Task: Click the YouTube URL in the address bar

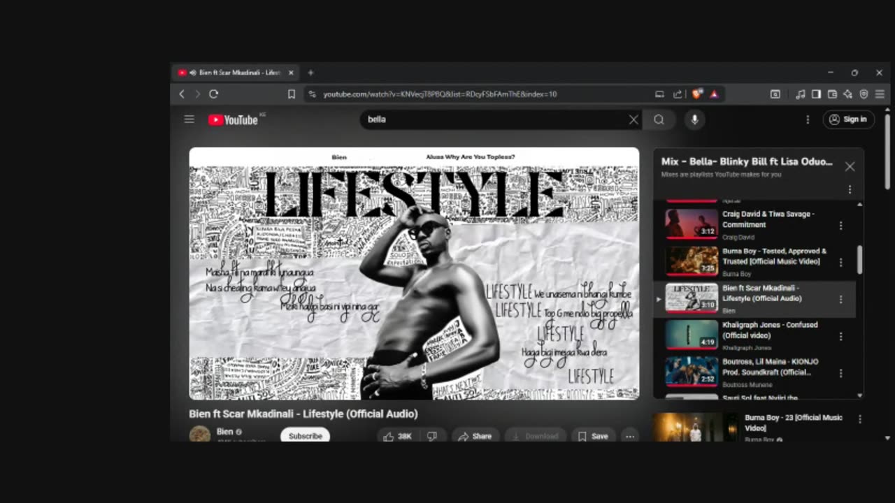Action: click(440, 94)
